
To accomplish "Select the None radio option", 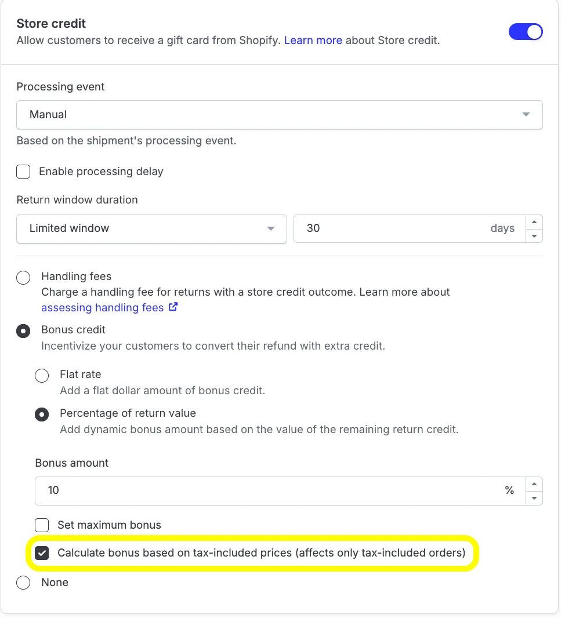I will click(x=23, y=583).
